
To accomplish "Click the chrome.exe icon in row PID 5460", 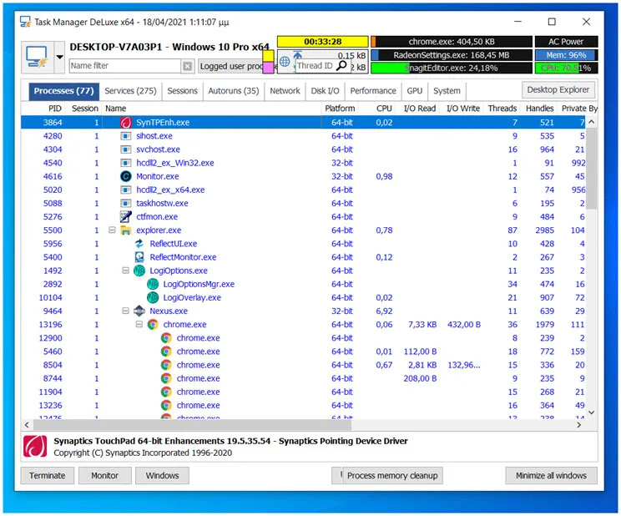I will (x=166, y=352).
